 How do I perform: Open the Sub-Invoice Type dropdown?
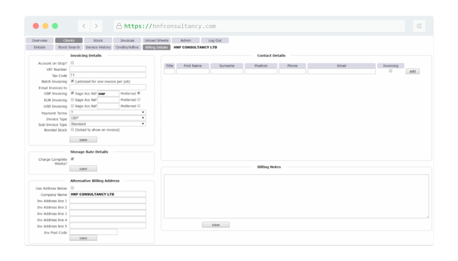[107, 124]
